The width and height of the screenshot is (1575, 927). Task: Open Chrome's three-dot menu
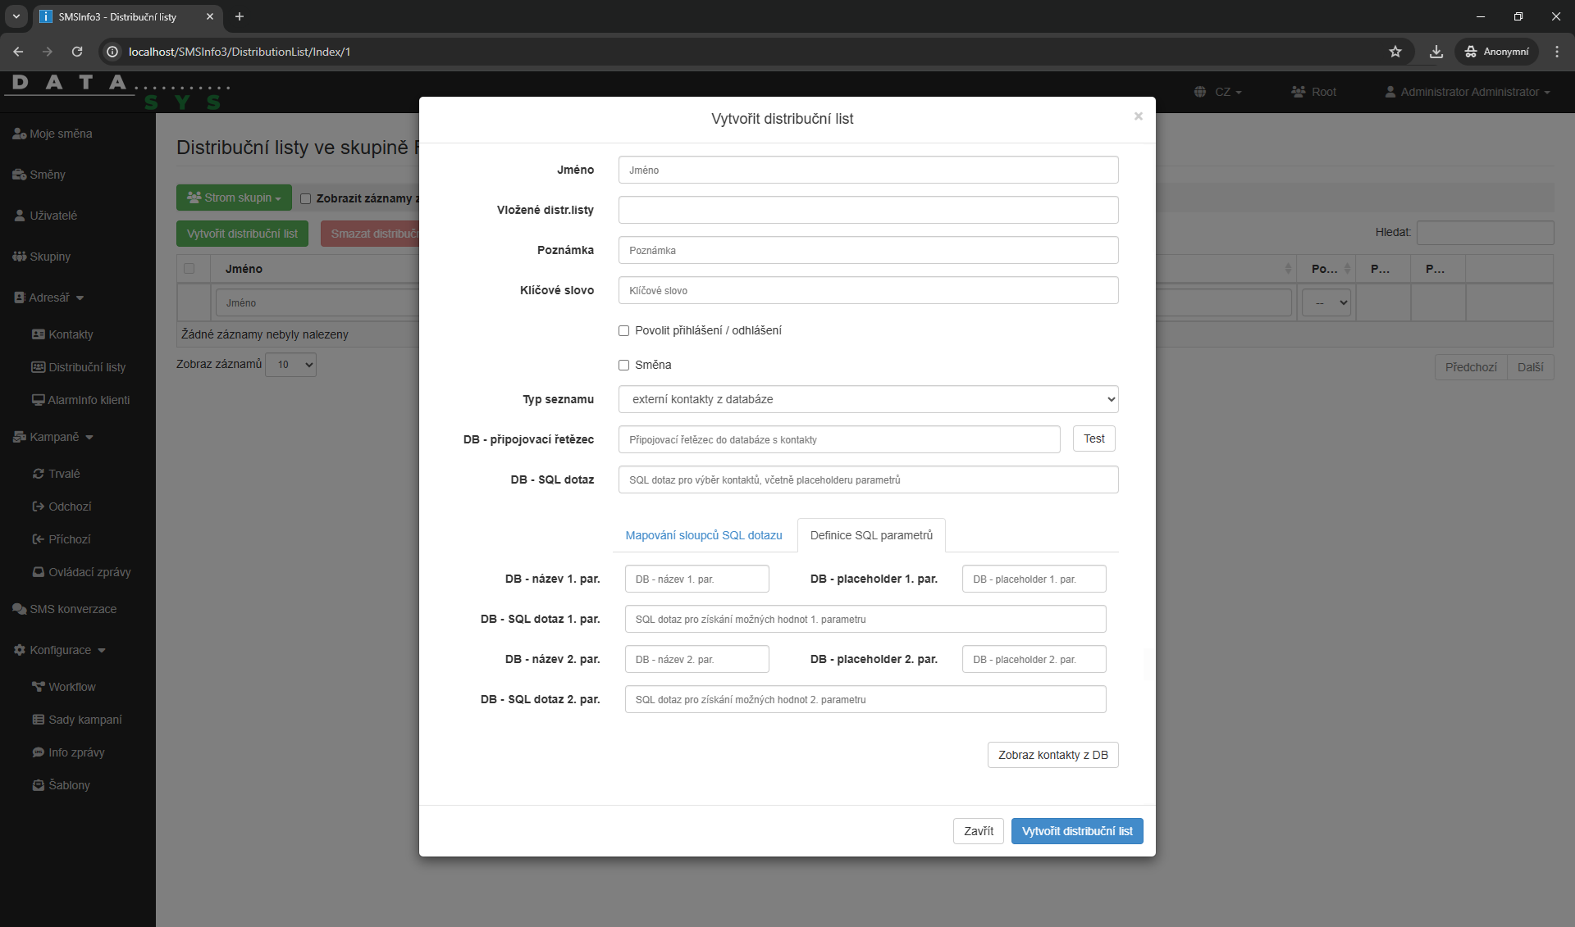pos(1557,52)
